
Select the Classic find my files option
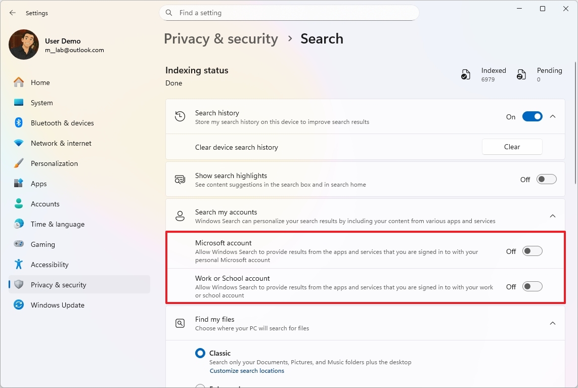[200, 353]
